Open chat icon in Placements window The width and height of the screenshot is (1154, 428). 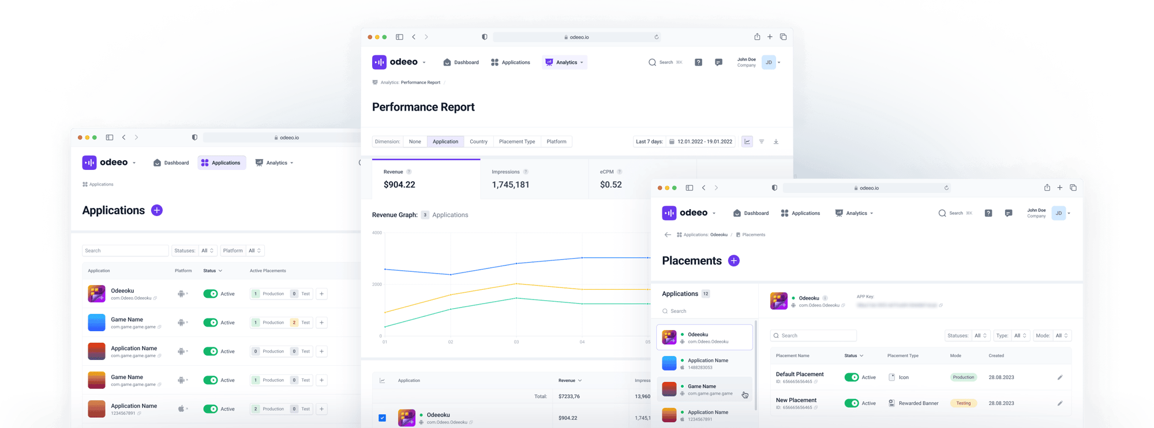pos(1009,213)
